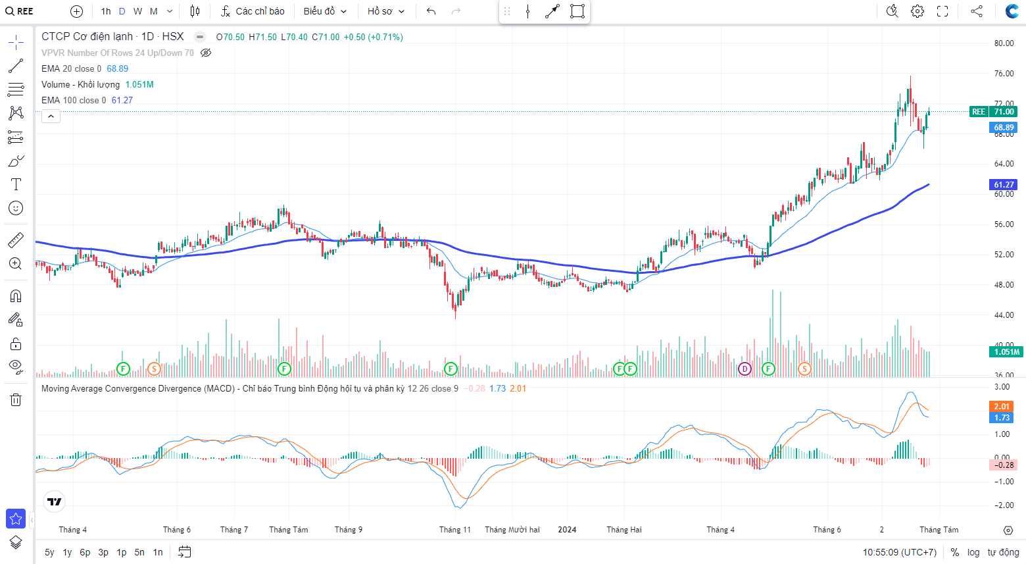Open forecasting and measurement tools
This screenshot has height=564, width=1026.
tap(16, 137)
